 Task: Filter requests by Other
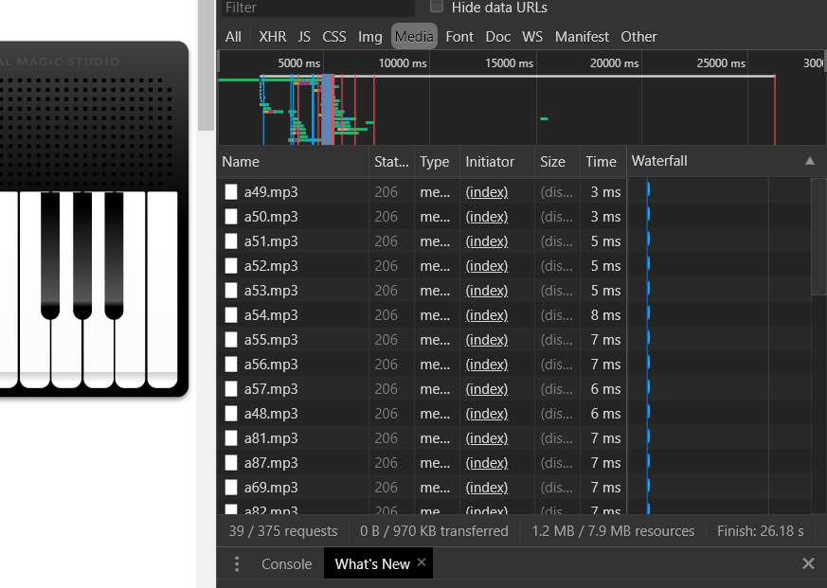coord(638,36)
